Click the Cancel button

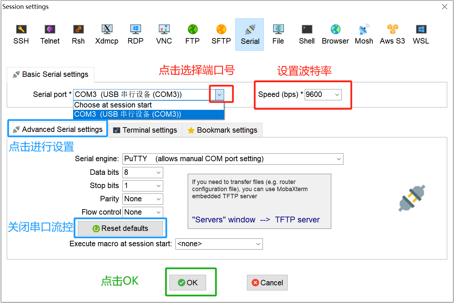click(x=267, y=283)
